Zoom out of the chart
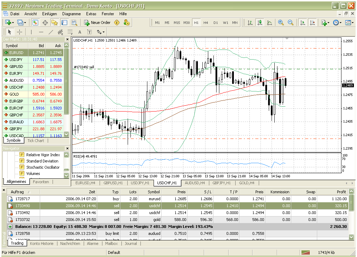The height and width of the screenshot is (257, 357). coord(291,23)
